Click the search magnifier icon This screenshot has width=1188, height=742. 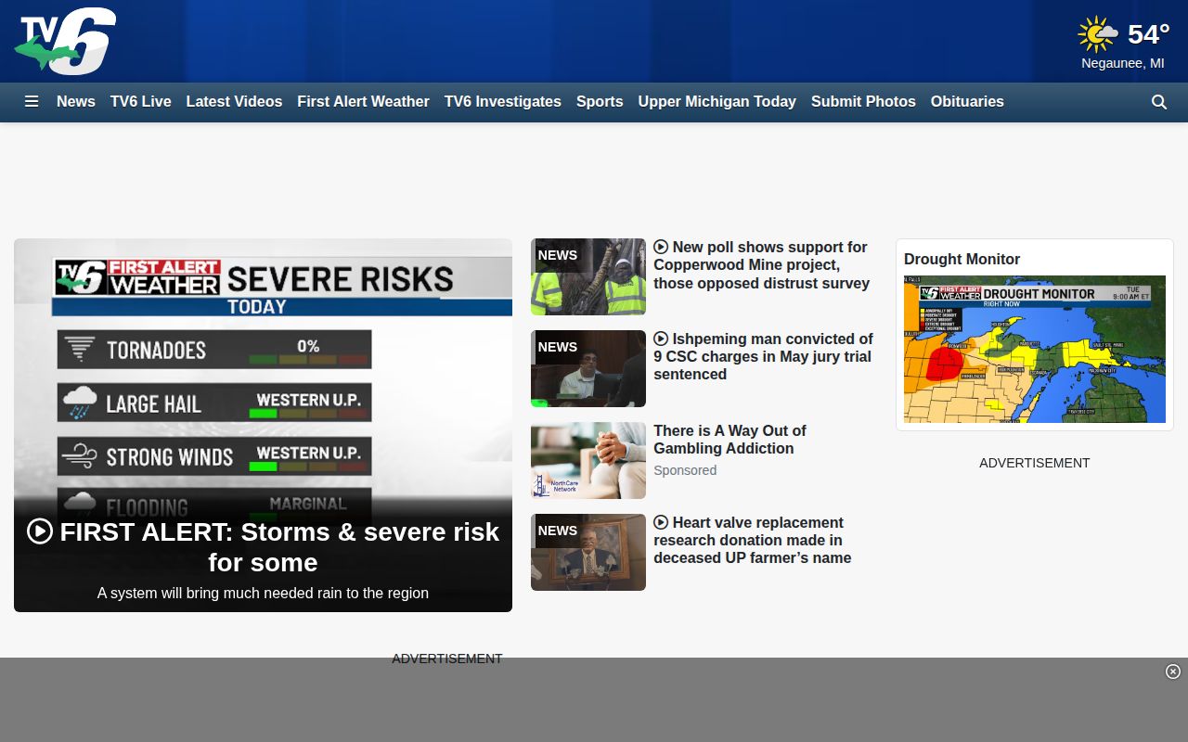1158,102
